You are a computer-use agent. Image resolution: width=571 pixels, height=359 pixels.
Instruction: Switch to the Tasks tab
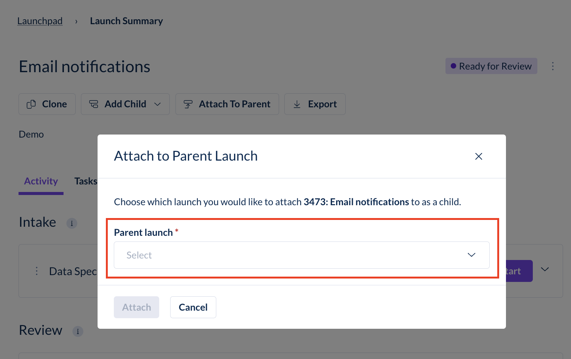pyautogui.click(x=86, y=181)
